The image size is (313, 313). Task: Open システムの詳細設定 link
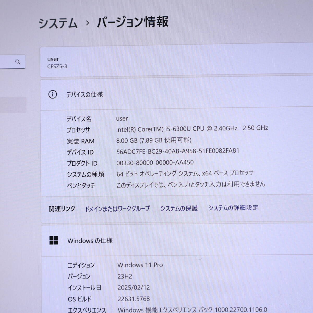233,208
